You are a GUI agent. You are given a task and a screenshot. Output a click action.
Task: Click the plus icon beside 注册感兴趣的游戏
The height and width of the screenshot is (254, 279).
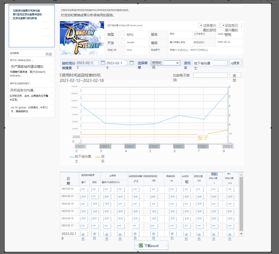(201, 25)
